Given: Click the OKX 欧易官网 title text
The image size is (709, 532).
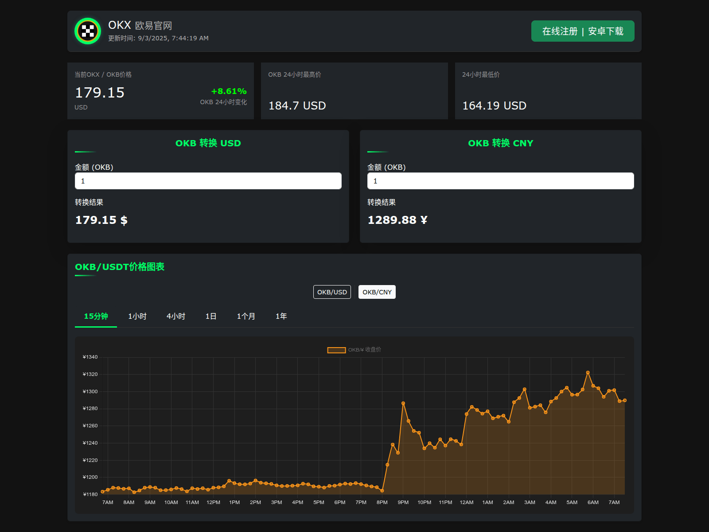Looking at the screenshot, I should [140, 25].
